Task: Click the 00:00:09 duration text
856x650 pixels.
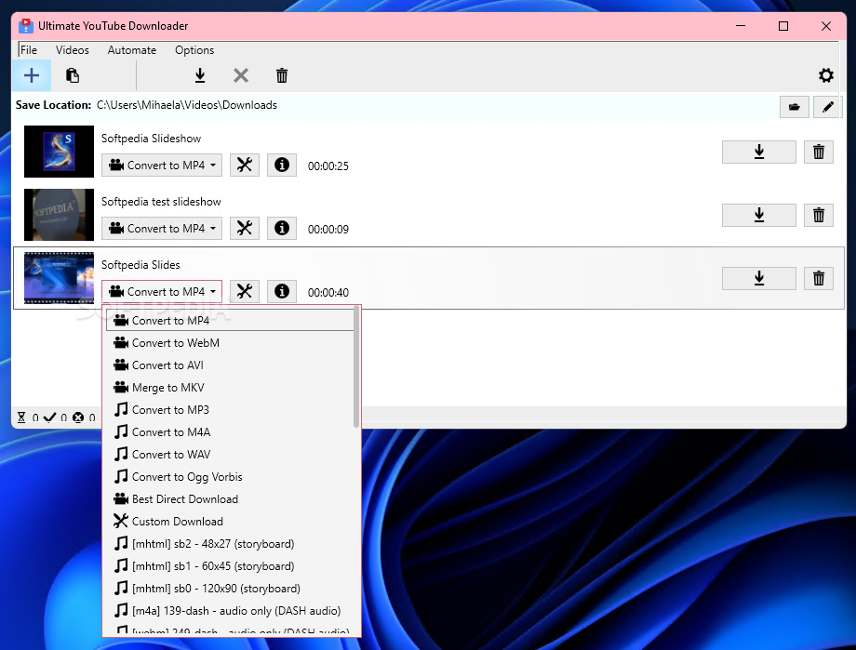Action: (328, 229)
